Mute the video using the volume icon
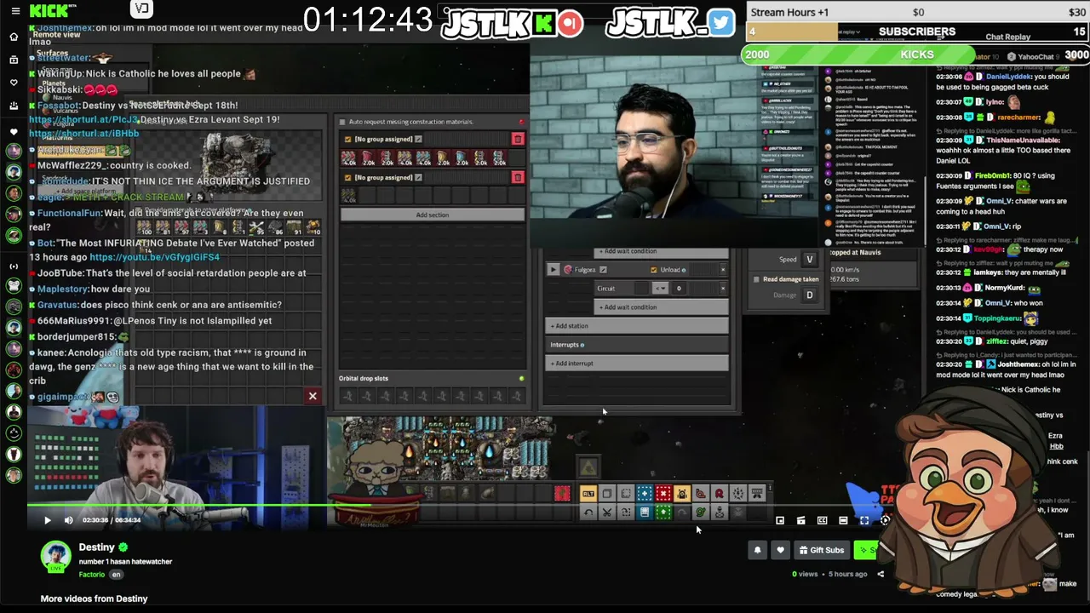 (69, 520)
